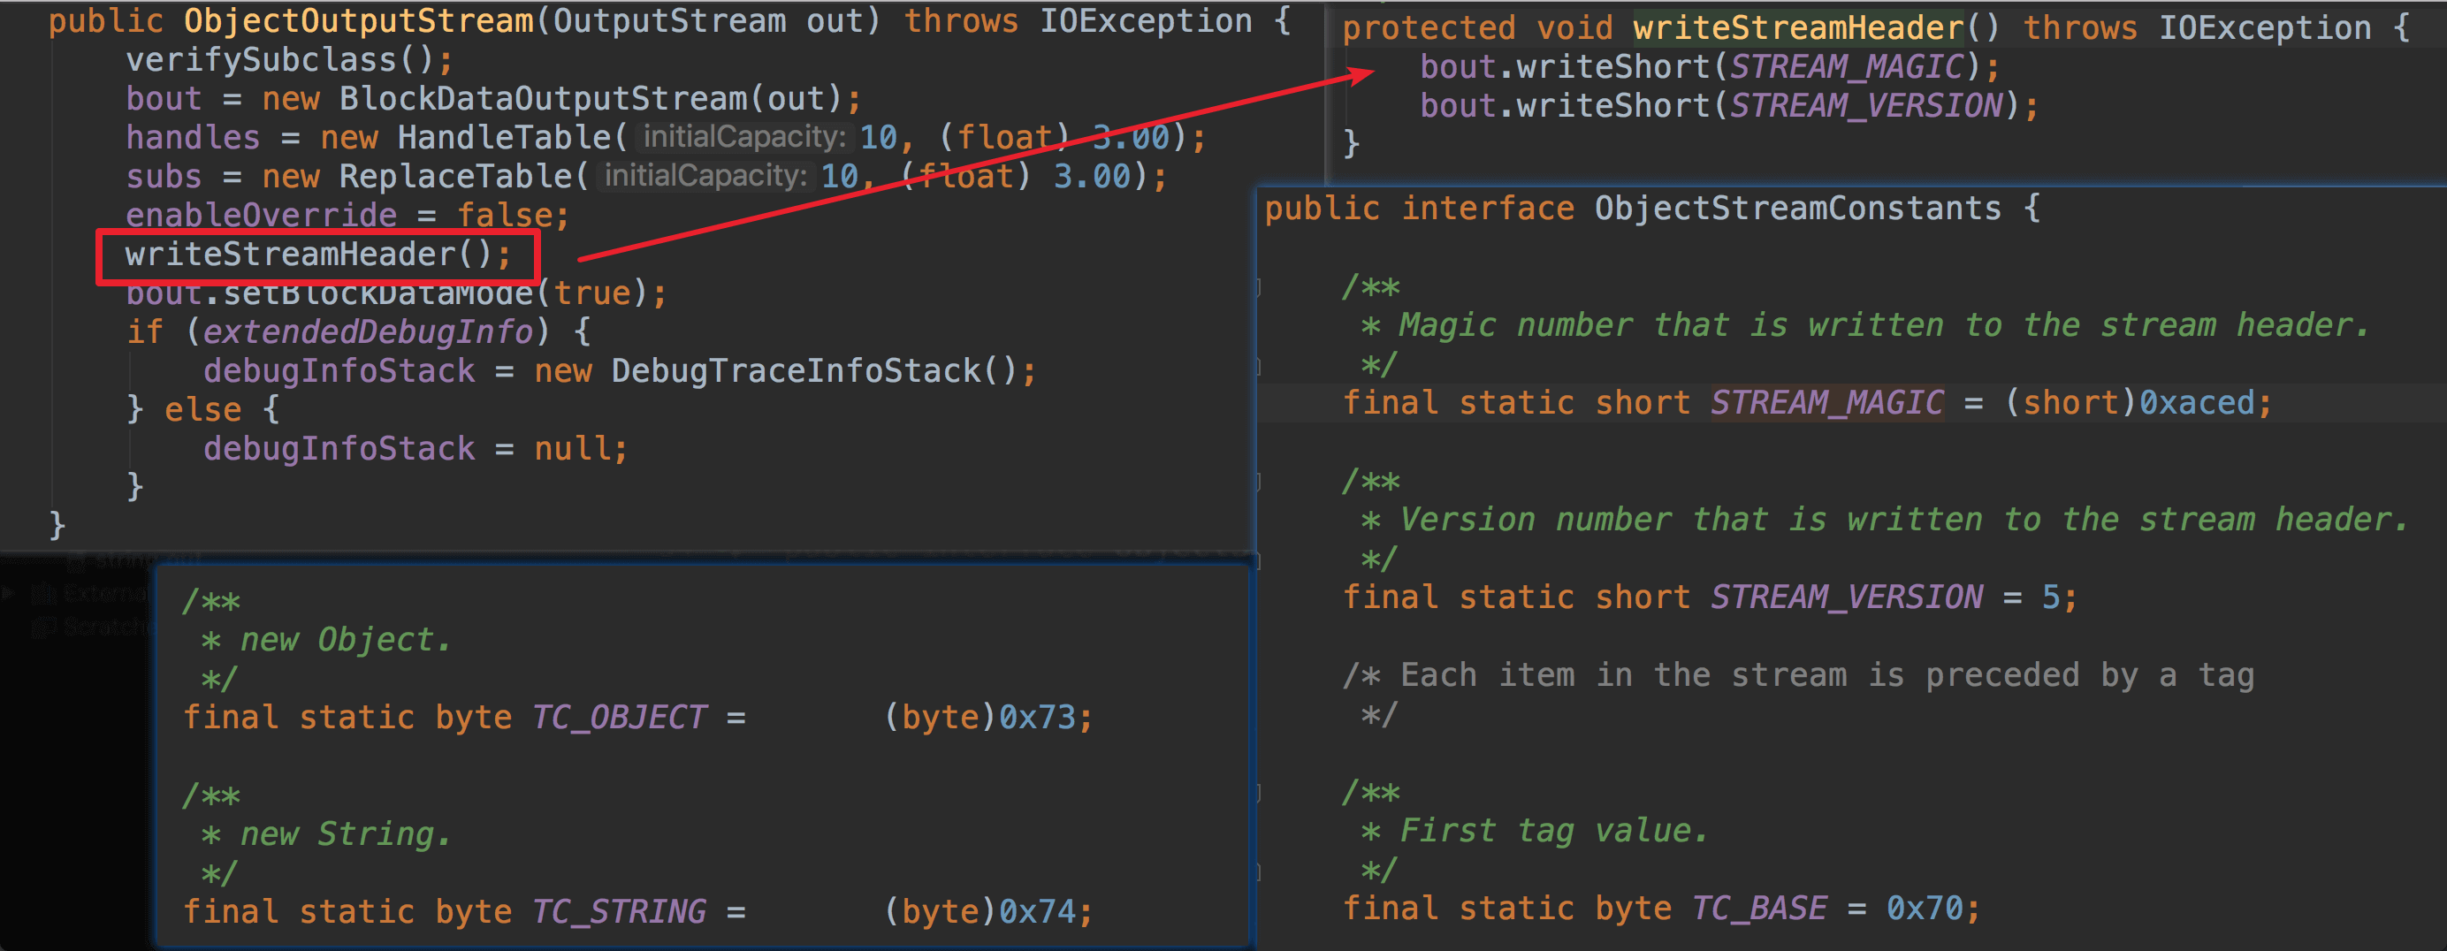Click the 0xaced hex value
This screenshot has width=2447, height=951.
[2196, 403]
